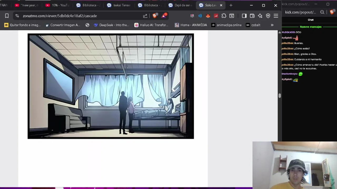337x189 pixels.
Task: Click the "Cuidando a mi hermanito" message
Action: click(308, 60)
